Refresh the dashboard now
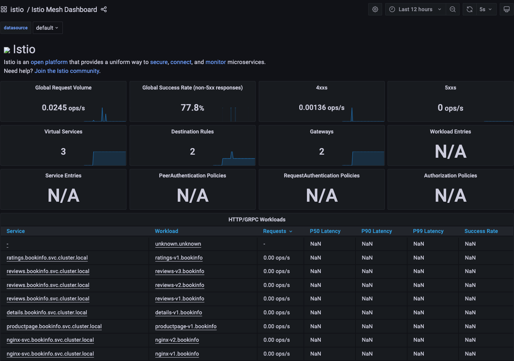The height and width of the screenshot is (361, 514). click(x=470, y=9)
